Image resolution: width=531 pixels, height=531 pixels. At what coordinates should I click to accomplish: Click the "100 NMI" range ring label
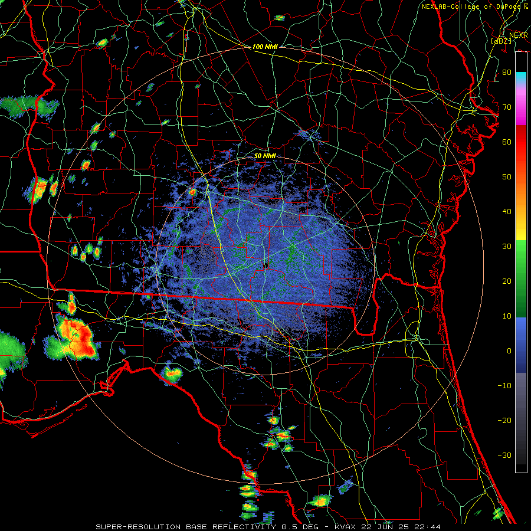[x=265, y=47]
